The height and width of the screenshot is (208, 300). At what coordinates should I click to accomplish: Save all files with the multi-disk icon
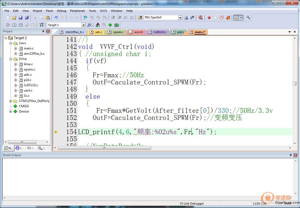[27, 18]
